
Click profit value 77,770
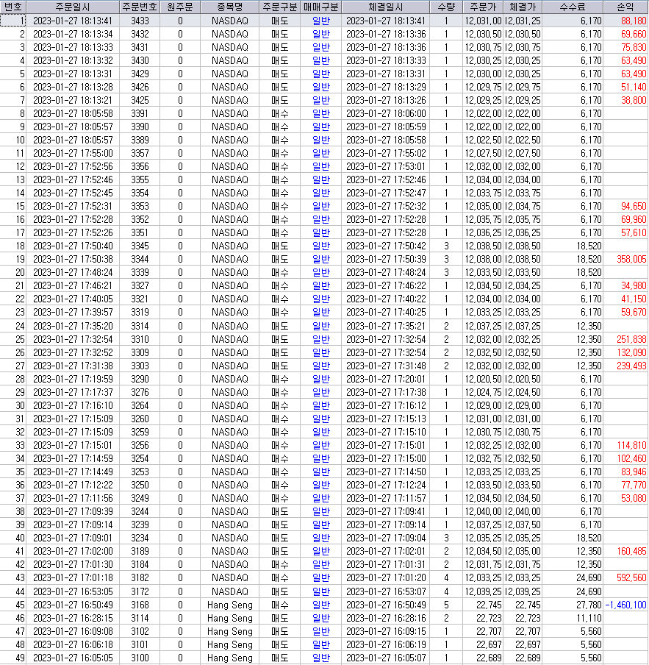[x=634, y=484]
